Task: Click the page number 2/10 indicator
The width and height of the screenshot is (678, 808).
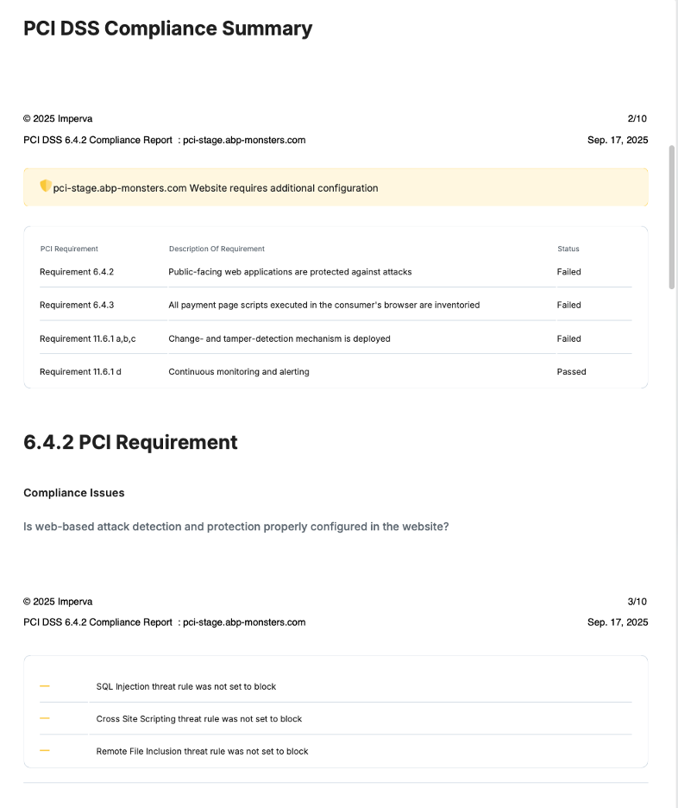Action: [637, 118]
